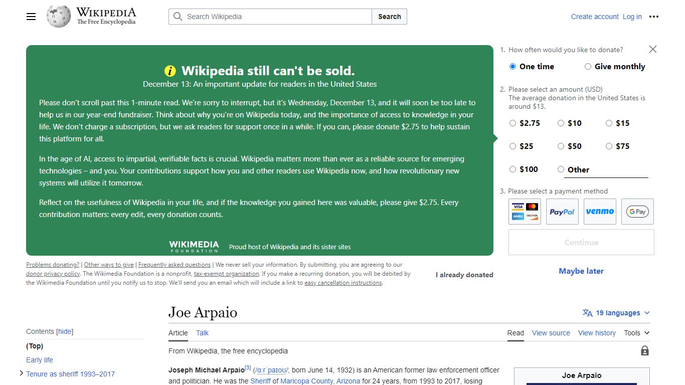This screenshot has height=385, width=685.
Task: Open the View source tab
Action: (551, 333)
